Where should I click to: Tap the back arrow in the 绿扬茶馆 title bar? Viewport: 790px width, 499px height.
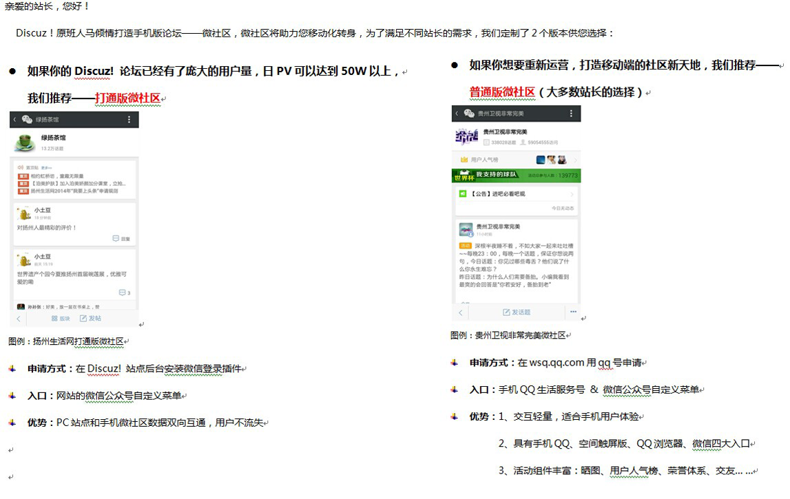pyautogui.click(x=15, y=119)
